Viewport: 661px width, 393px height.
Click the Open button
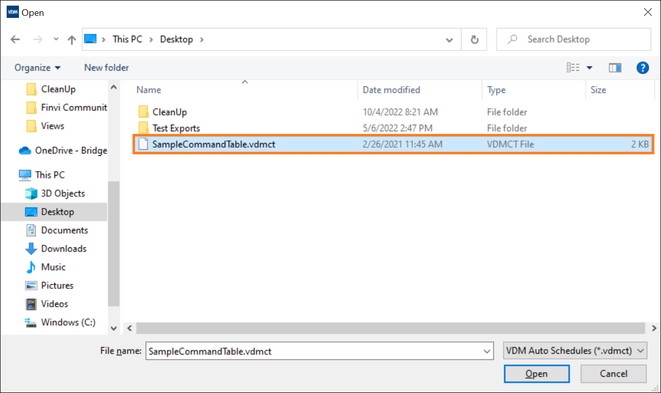536,374
